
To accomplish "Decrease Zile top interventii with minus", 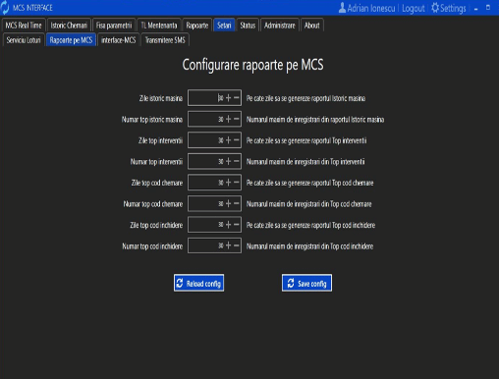I will click(x=237, y=140).
